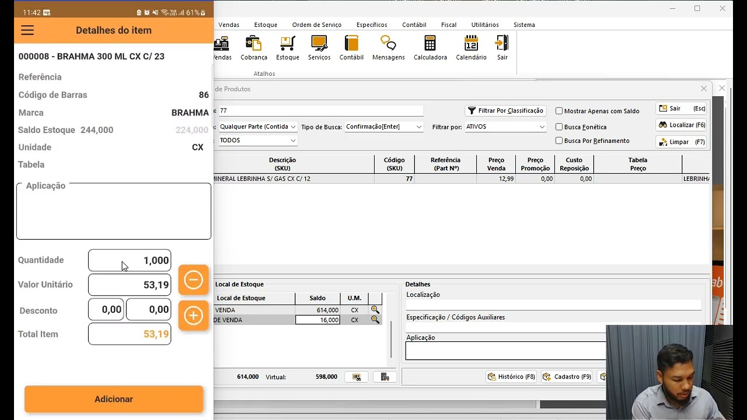The width and height of the screenshot is (747, 420).
Task: Click the Aplicação text area in mobile app
Action: coord(114,211)
